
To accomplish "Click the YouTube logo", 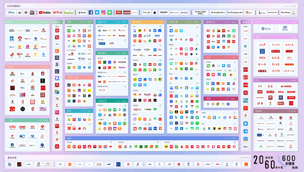I will pos(44,13).
